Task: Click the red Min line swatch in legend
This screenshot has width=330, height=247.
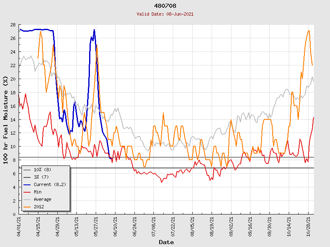Action: coord(27,192)
